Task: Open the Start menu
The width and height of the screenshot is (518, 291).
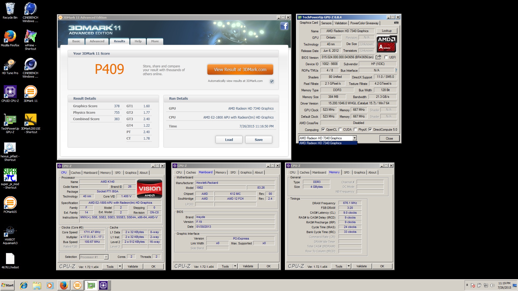Action: 7,285
